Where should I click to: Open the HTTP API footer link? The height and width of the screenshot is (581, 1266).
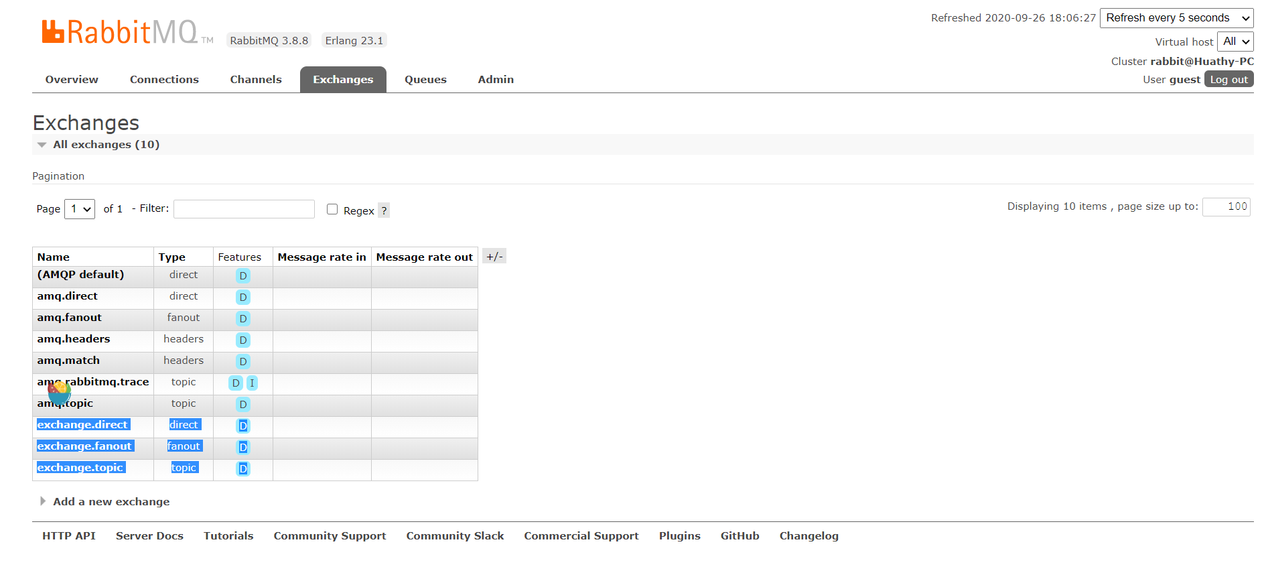[69, 536]
